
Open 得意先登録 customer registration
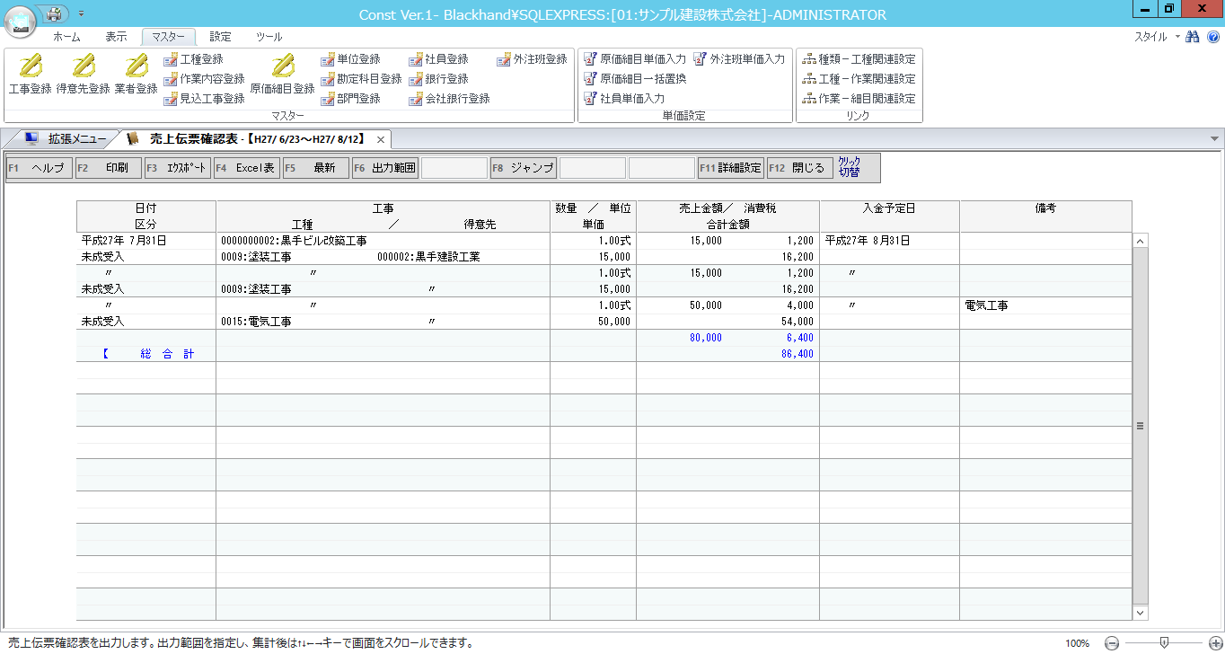tap(83, 74)
